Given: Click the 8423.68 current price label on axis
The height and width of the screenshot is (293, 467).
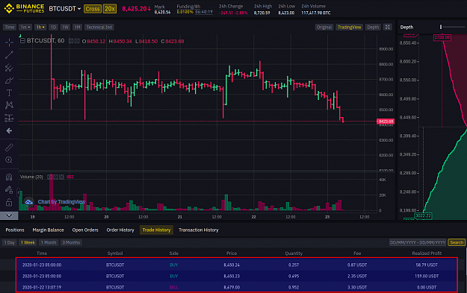Looking at the screenshot, I should (x=386, y=122).
